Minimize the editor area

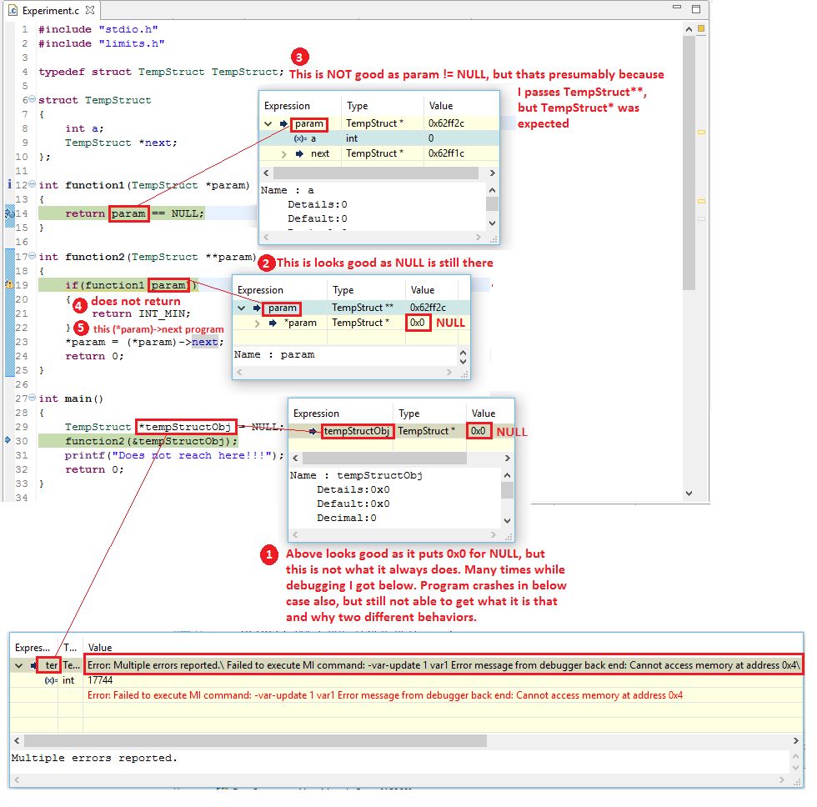coord(677,8)
